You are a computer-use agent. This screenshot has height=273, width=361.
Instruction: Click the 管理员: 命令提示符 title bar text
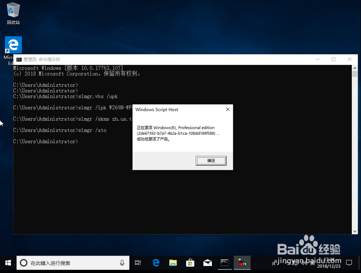pyautogui.click(x=42, y=60)
